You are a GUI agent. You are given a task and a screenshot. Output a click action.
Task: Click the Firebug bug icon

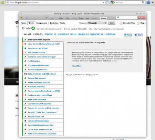[x=22, y=17]
